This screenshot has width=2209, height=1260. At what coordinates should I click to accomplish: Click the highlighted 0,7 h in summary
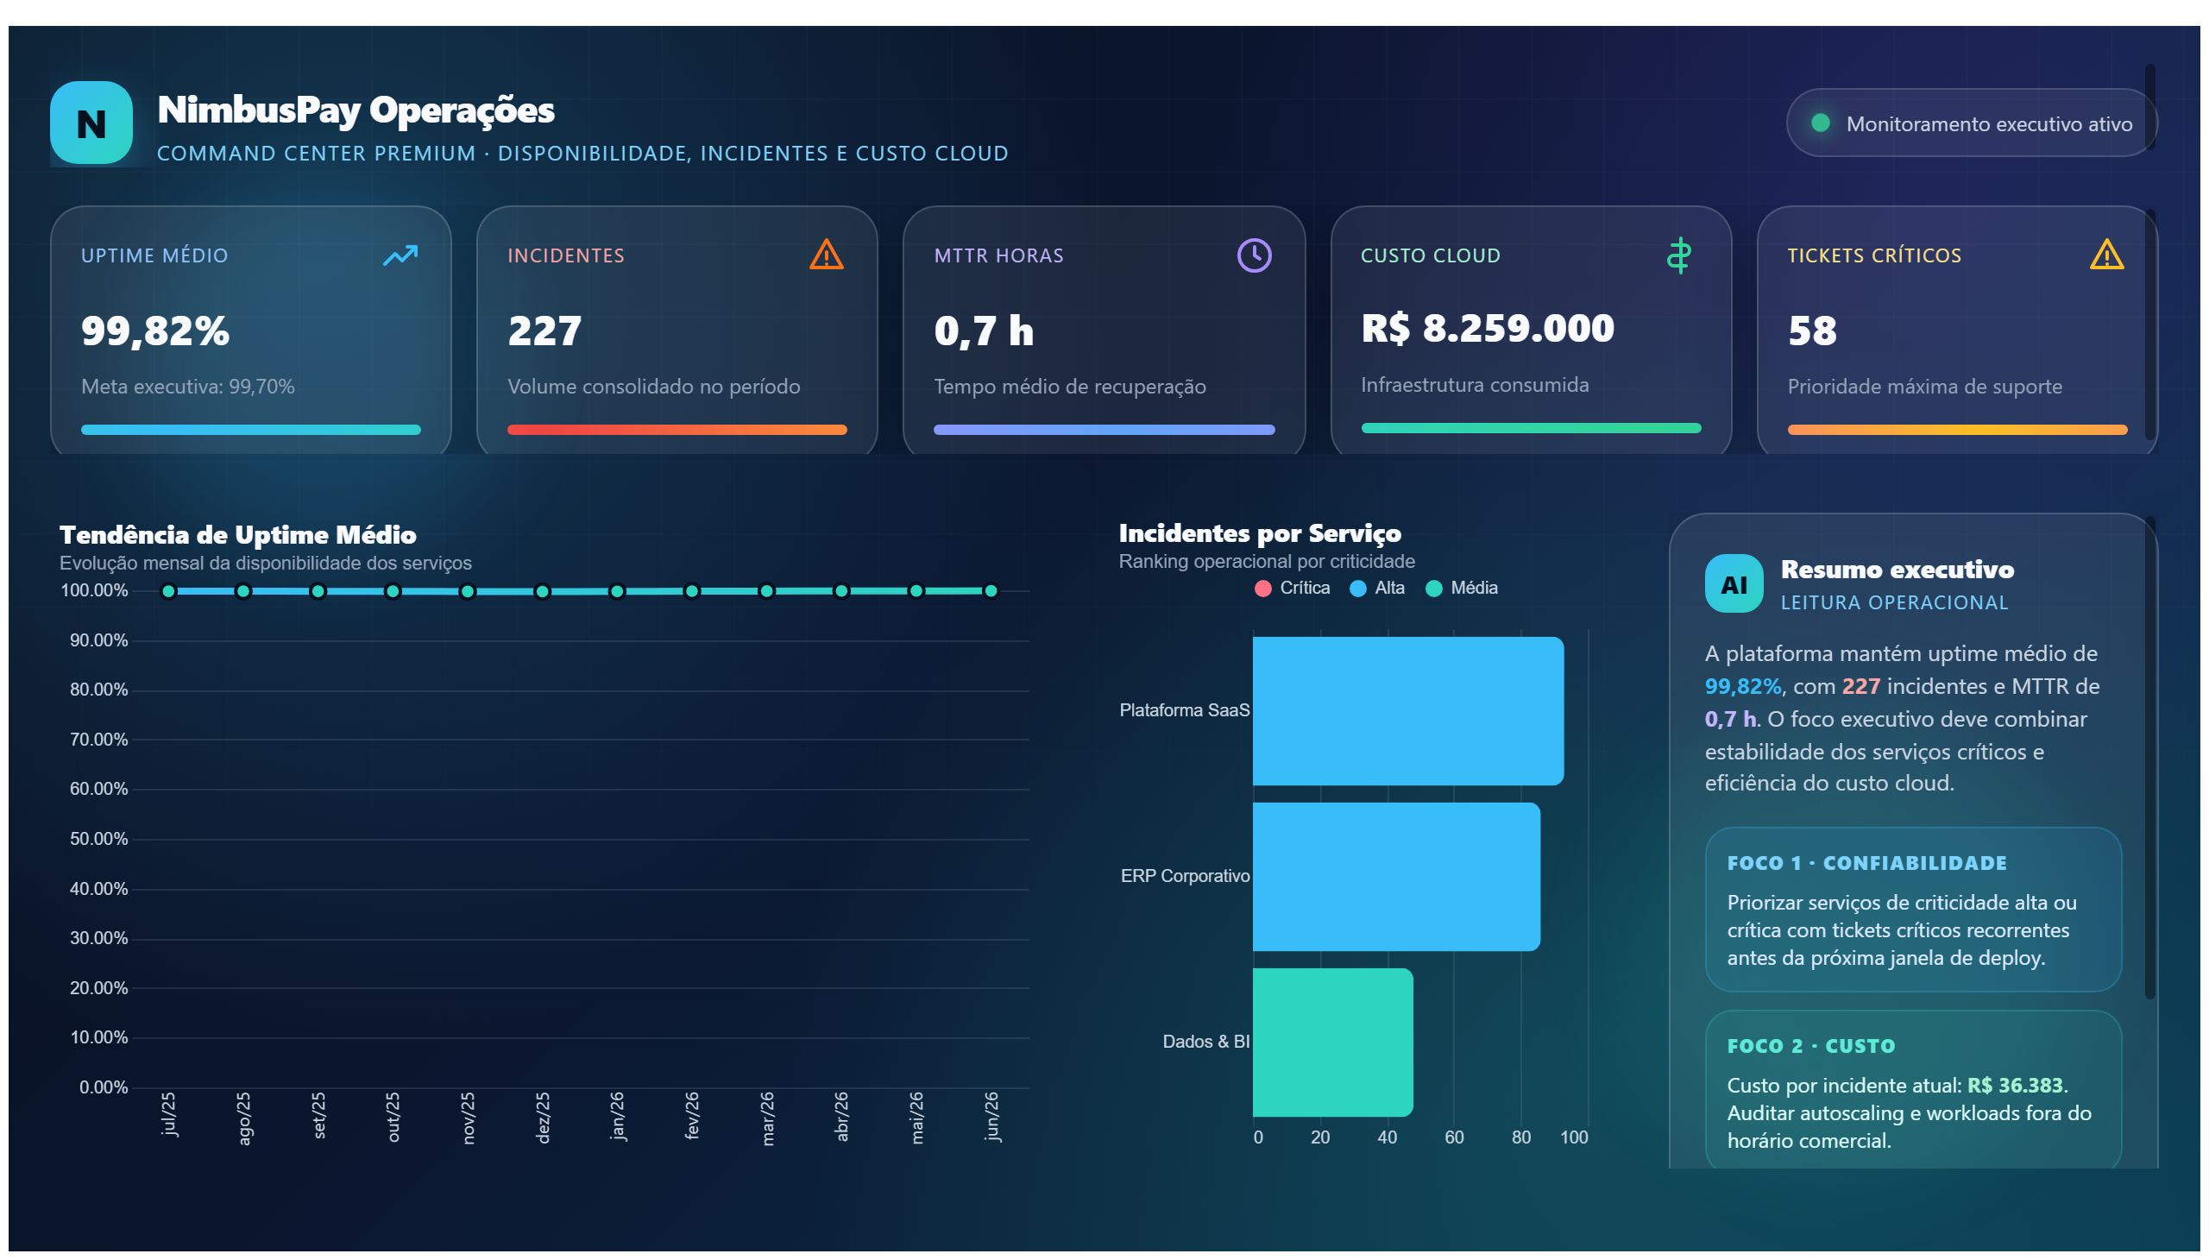coord(1729,719)
